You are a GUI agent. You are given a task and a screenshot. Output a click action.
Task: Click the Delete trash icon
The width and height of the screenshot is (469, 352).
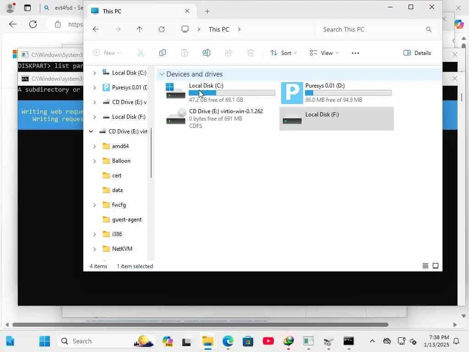click(251, 53)
